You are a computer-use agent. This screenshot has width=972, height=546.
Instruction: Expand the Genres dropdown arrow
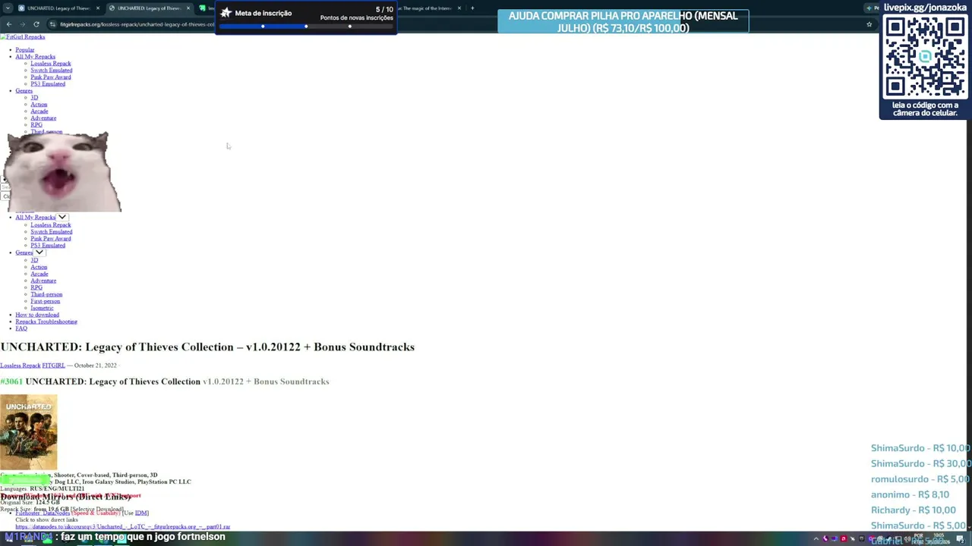(x=39, y=253)
